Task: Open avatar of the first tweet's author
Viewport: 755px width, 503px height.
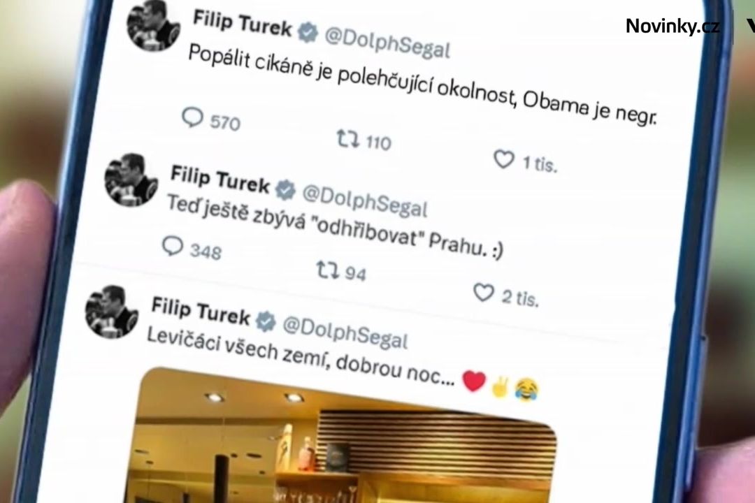Action: 154,24
